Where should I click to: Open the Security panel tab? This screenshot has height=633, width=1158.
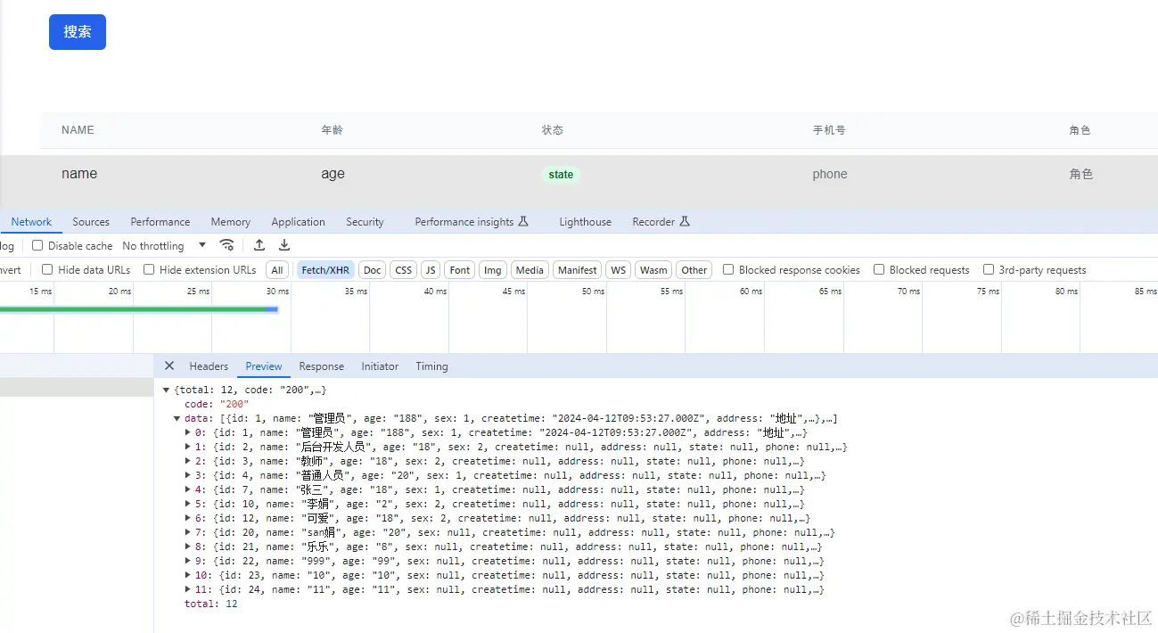coord(365,222)
